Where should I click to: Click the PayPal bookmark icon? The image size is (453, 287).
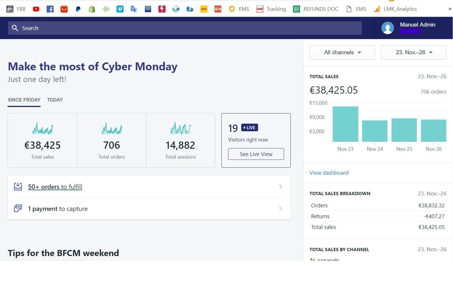pos(78,9)
